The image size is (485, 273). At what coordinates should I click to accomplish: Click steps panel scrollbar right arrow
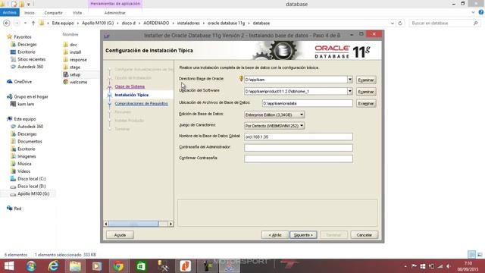coord(171,224)
